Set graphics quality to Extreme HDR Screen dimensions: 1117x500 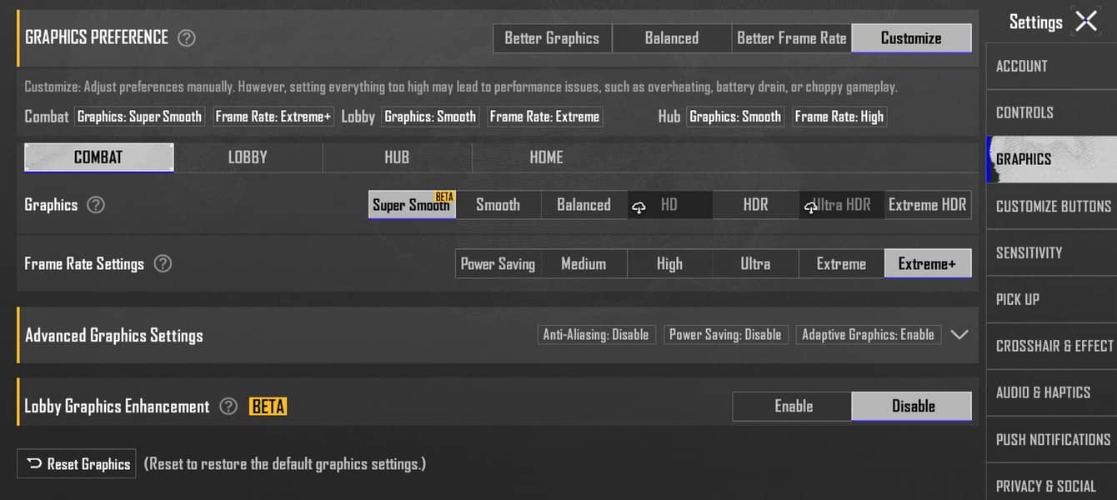tap(928, 205)
